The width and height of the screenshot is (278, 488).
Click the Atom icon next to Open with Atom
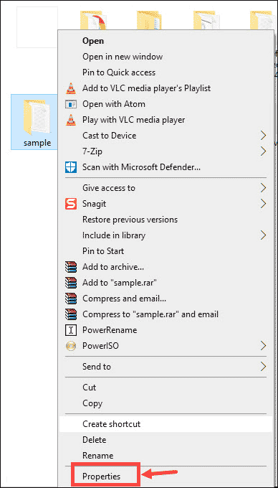click(x=71, y=104)
